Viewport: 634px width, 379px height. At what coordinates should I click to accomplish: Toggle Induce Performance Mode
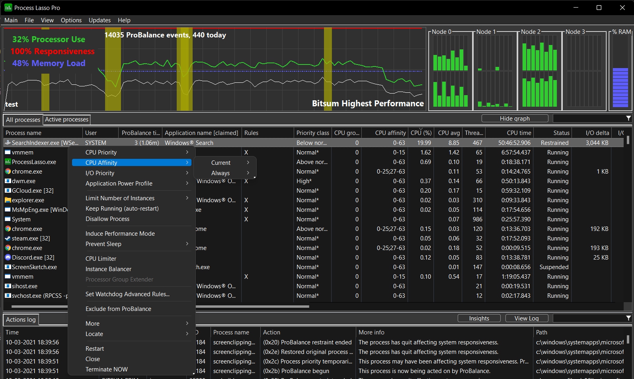point(132,233)
